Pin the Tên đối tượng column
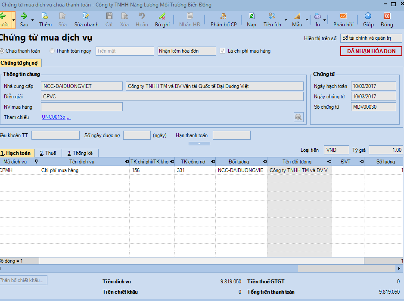The image size is (404, 301). pos(329,161)
